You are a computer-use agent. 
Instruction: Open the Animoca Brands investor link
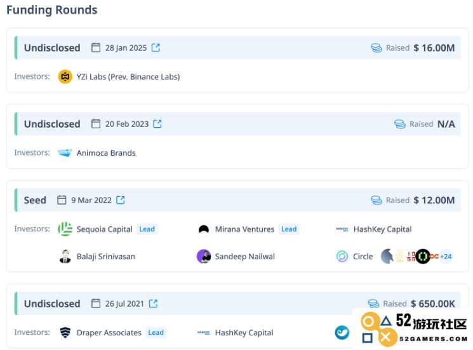point(106,153)
